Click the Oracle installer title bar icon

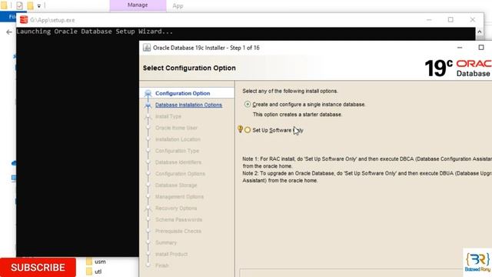(147, 48)
